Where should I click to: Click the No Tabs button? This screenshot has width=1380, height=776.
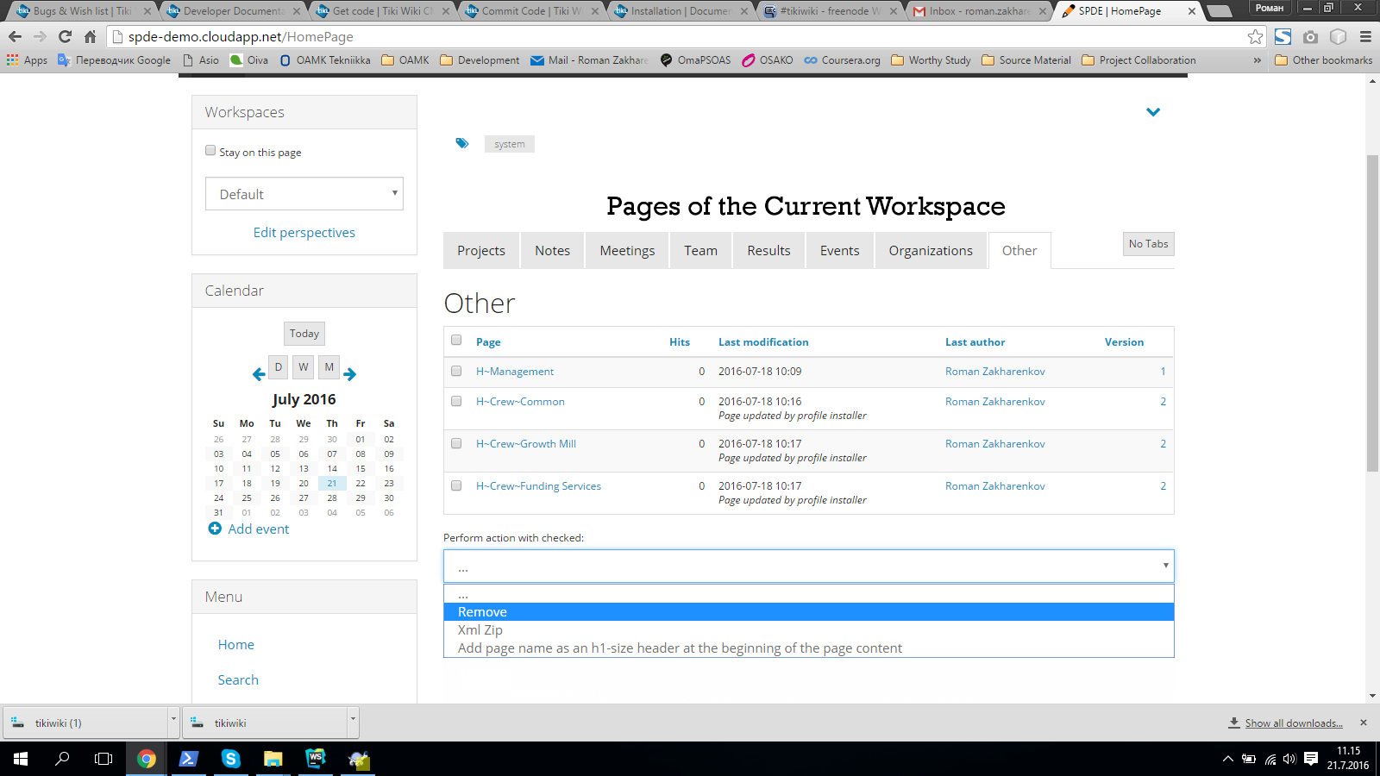point(1148,244)
